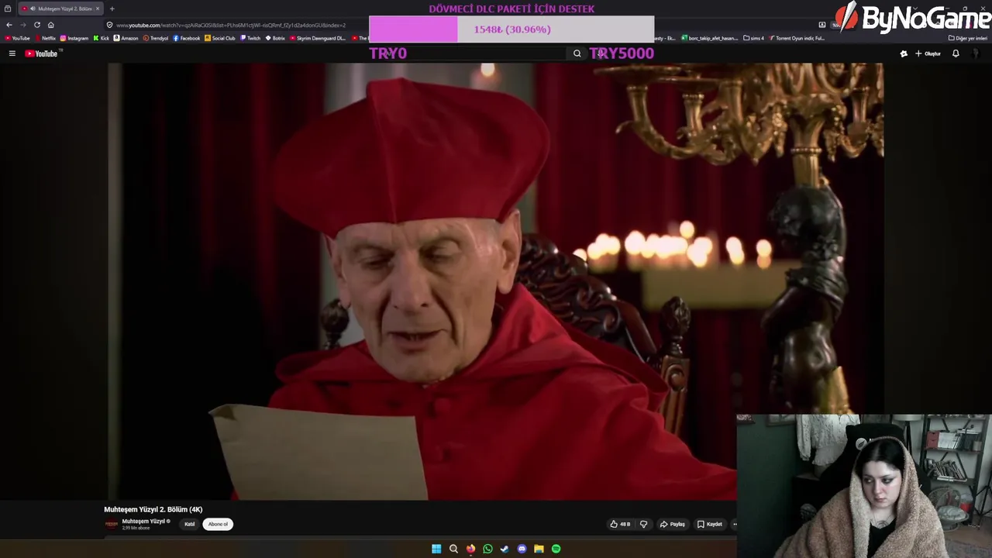This screenshot has height=558, width=992.
Task: Open the Trendyol bookmark
Action: click(156, 38)
